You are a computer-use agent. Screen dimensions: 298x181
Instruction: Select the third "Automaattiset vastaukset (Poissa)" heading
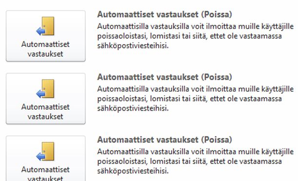click(x=165, y=140)
